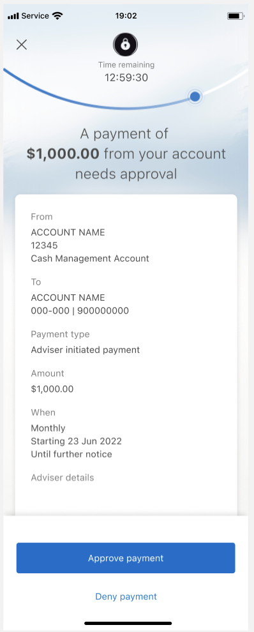Tap the cellular signal bars icon
Screen dimensions: 254x632
(x=13, y=16)
